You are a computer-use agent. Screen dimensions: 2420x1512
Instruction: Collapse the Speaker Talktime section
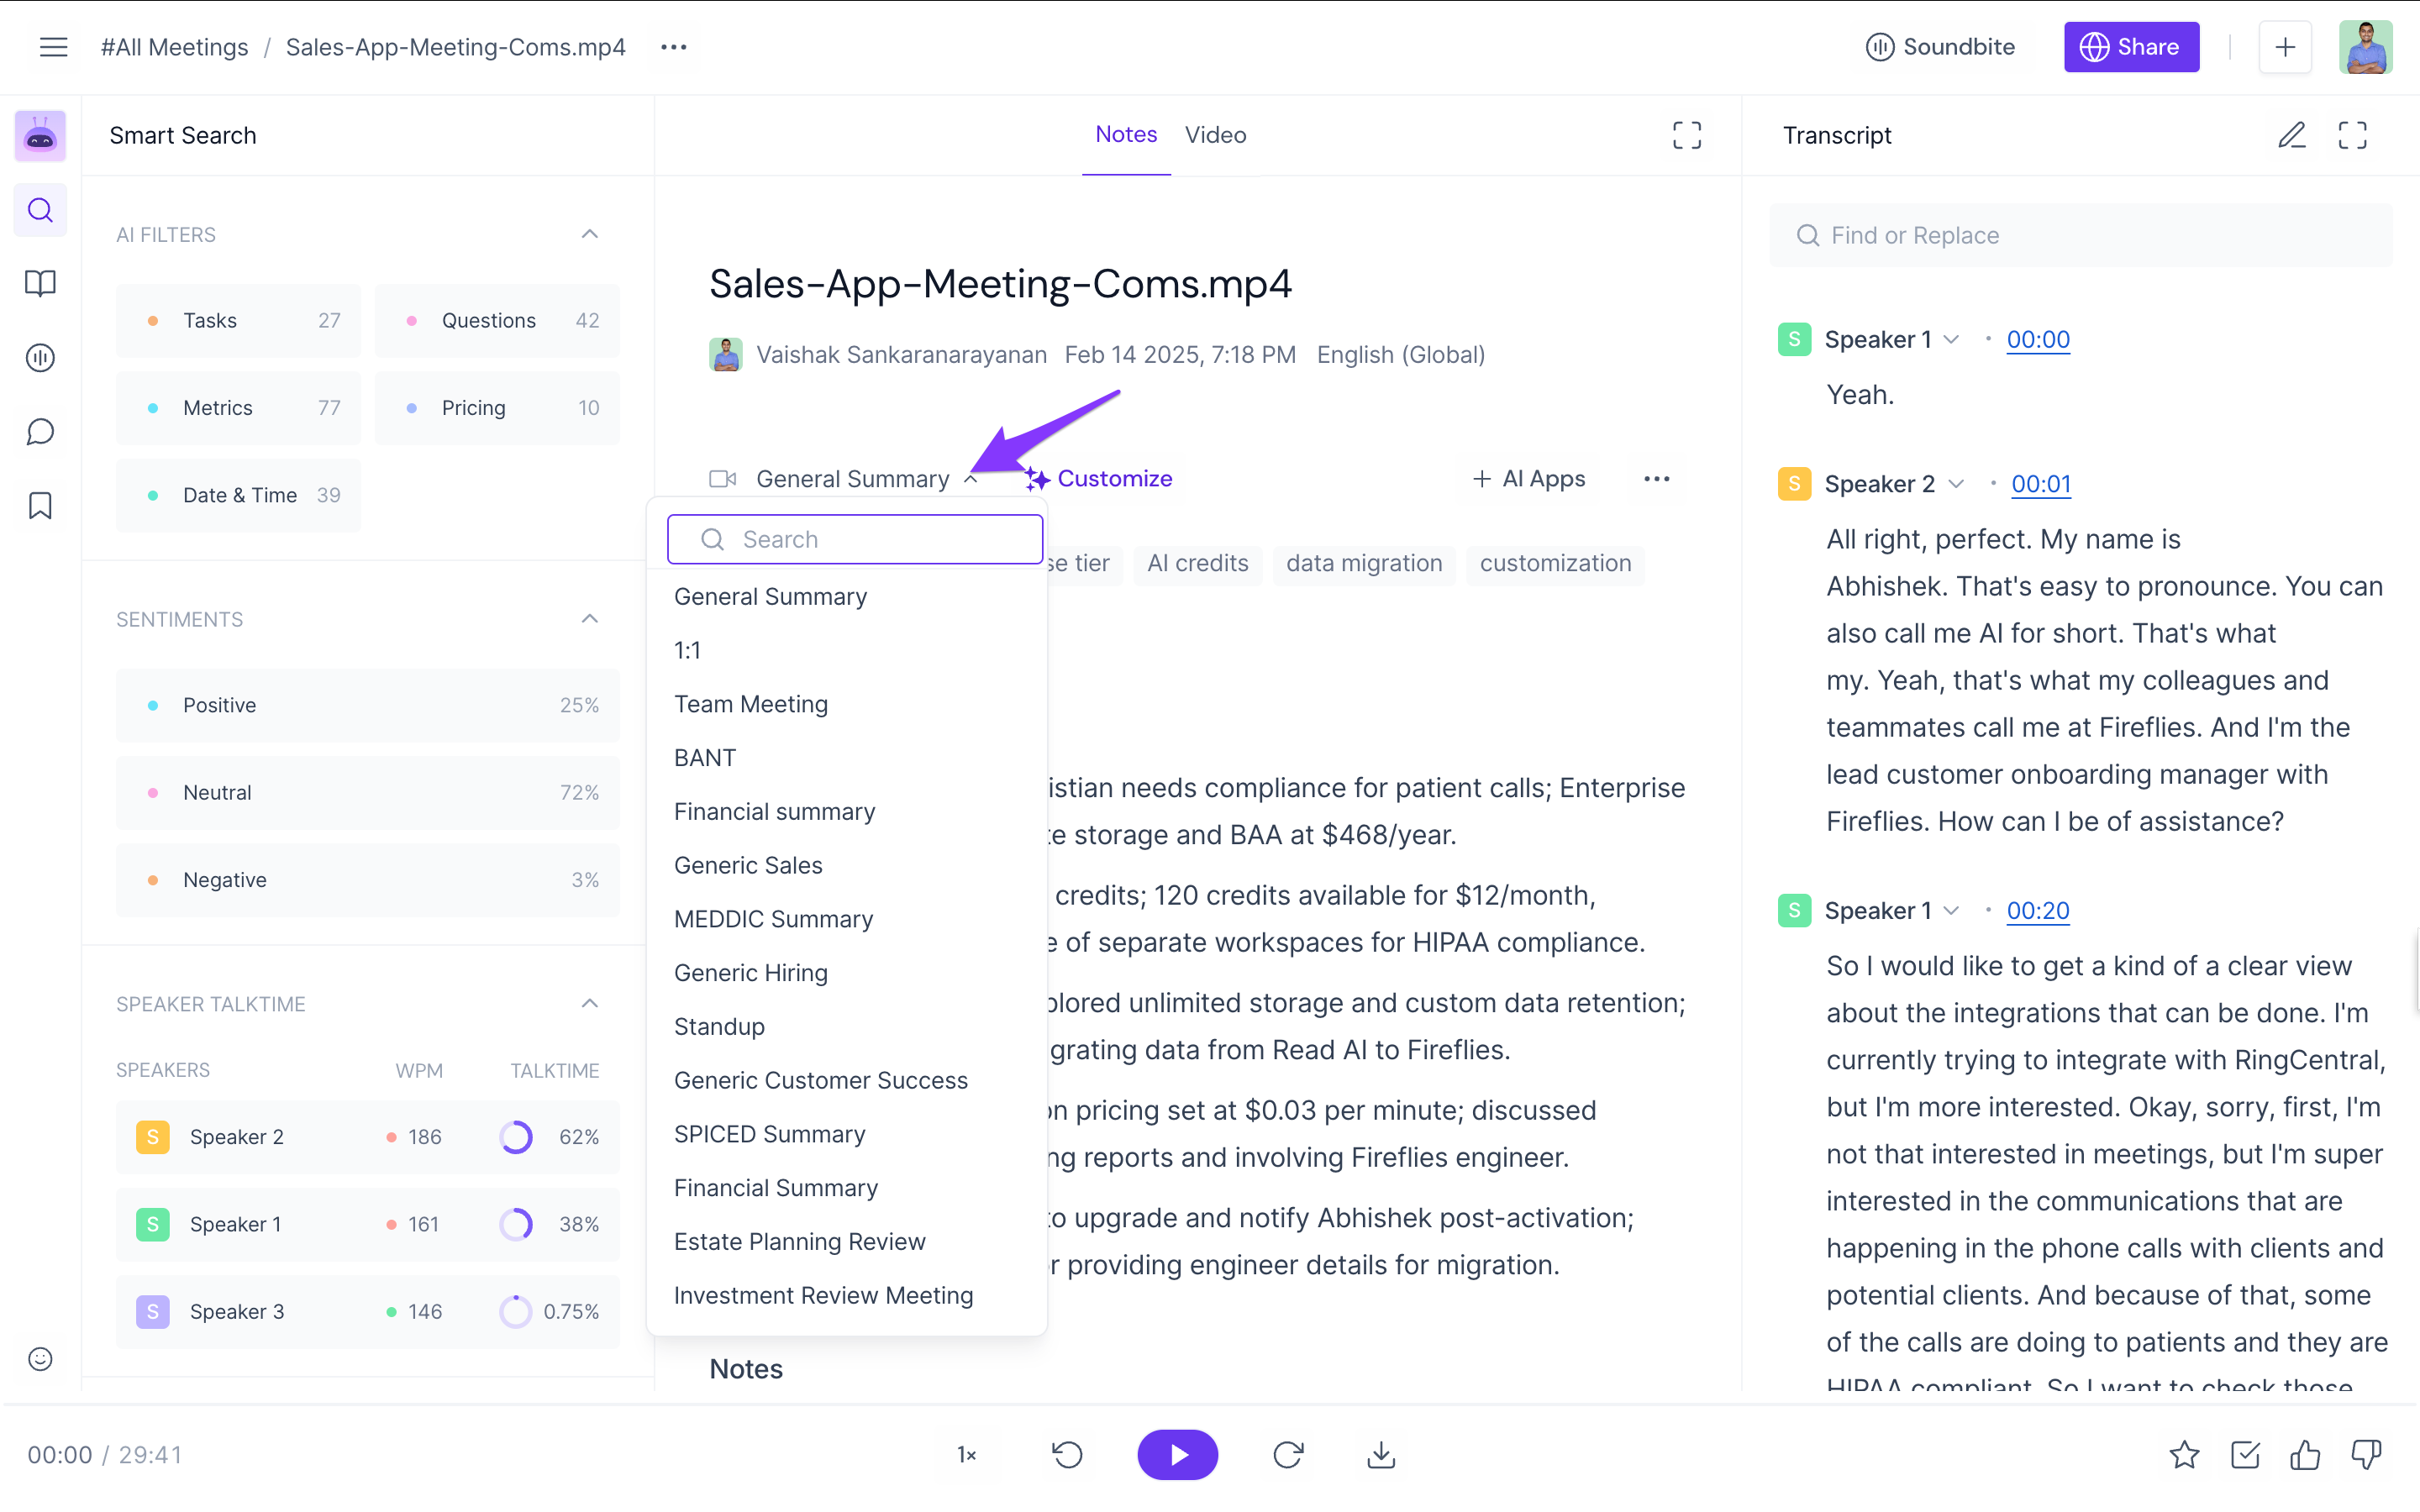pos(590,1004)
